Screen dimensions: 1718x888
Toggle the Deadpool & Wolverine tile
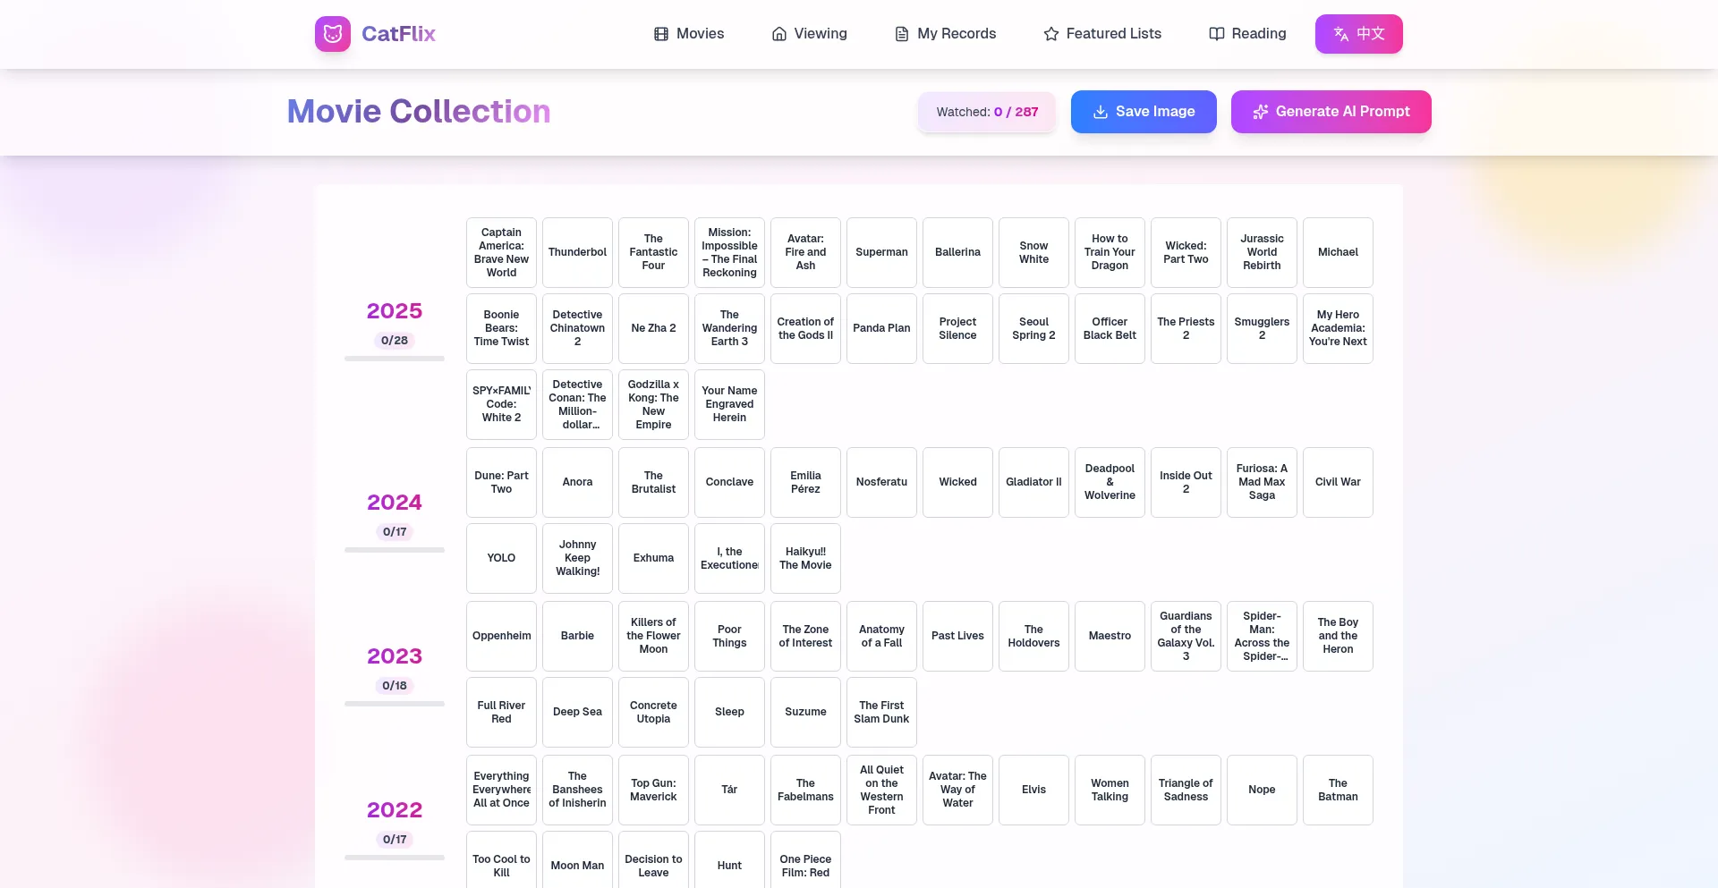pyautogui.click(x=1110, y=483)
